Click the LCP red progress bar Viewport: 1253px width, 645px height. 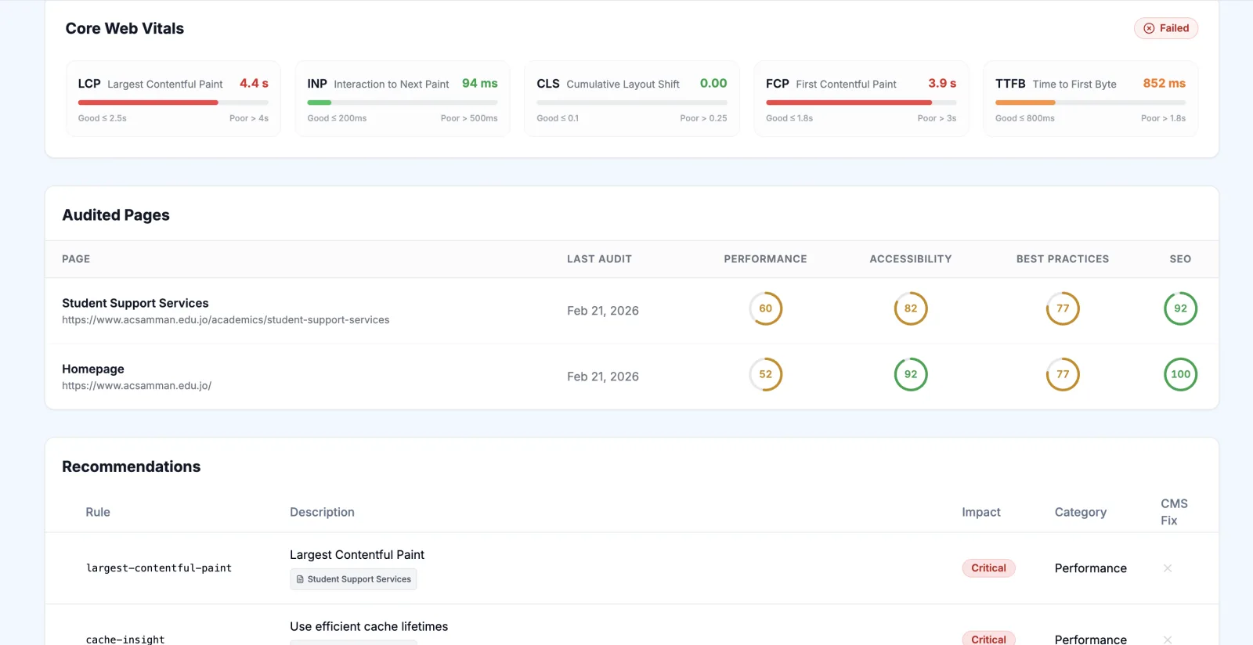coord(148,103)
